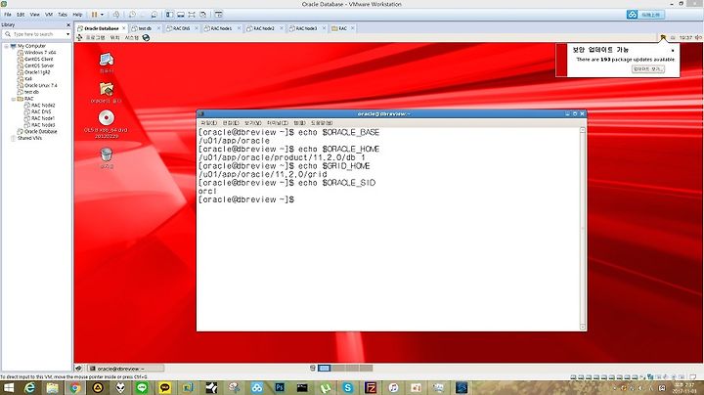Open Photoshop from the Windows taskbar
704x395 pixels.
280,388
